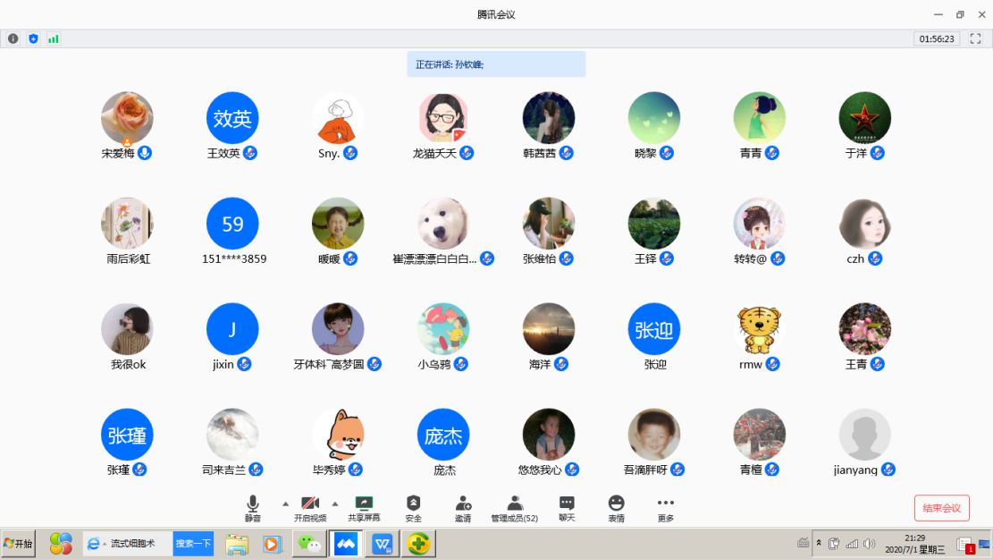The width and height of the screenshot is (993, 559).
Task: Click the muted mic icon beside 暖暖
Action: point(350,258)
